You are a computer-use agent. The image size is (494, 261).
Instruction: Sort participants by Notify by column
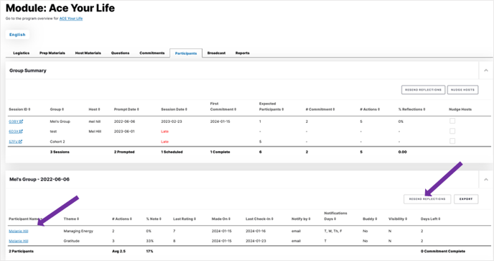click(x=309, y=219)
